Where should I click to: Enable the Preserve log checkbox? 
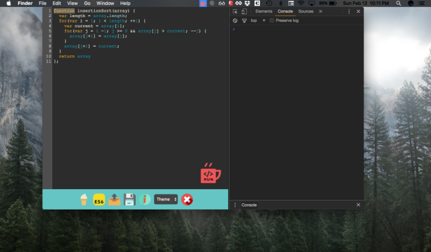[x=272, y=20]
